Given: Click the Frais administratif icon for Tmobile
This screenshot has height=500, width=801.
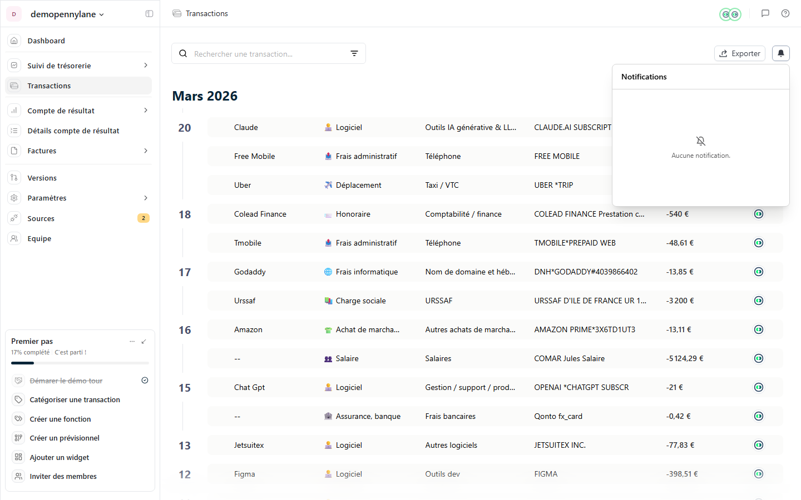Looking at the screenshot, I should [328, 243].
